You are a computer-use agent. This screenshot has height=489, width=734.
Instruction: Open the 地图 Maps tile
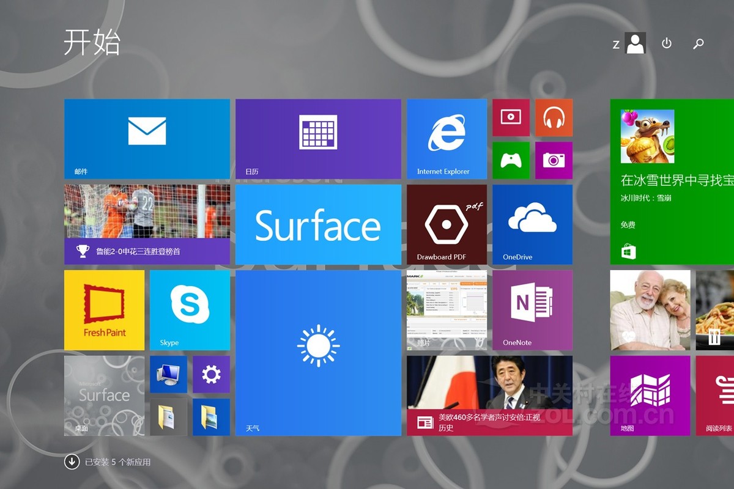point(650,395)
